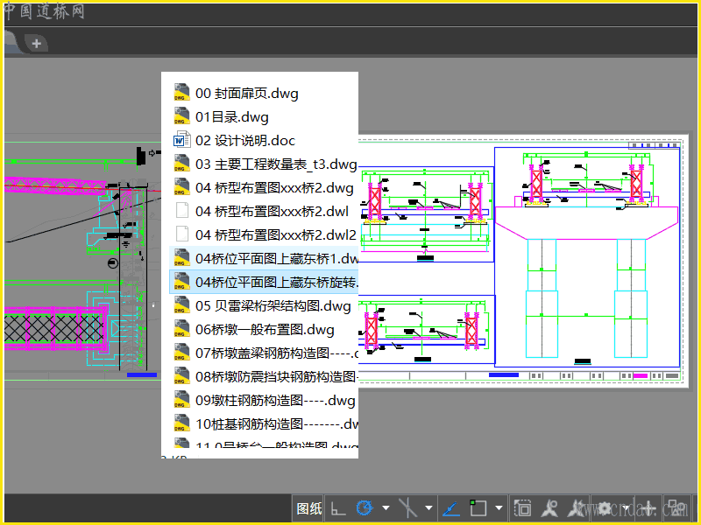Click the workspace switching gear icon
The height and width of the screenshot is (525, 701).
604,507
